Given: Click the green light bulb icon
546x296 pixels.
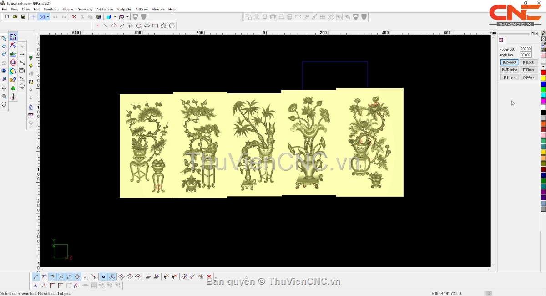Looking at the screenshot, I should (x=31, y=58).
